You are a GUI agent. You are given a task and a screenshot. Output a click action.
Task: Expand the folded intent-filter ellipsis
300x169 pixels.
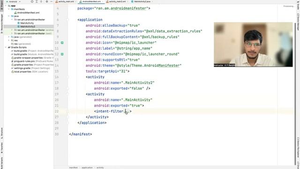pos(127,111)
